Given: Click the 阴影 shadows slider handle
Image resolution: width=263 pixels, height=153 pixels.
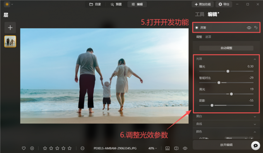Looking at the screenshot, I should (212, 105).
